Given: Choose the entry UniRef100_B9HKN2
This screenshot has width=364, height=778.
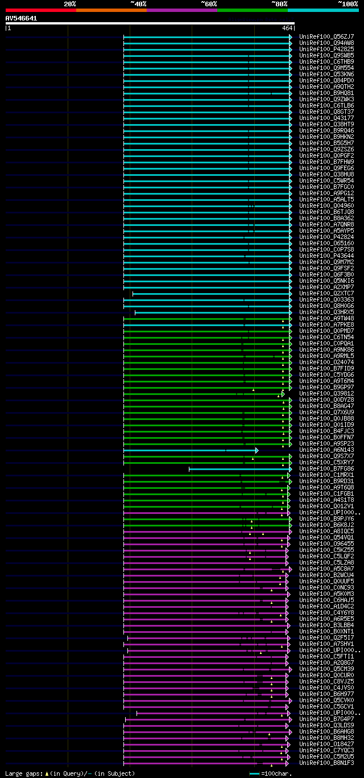Looking at the screenshot, I should click(x=326, y=137).
